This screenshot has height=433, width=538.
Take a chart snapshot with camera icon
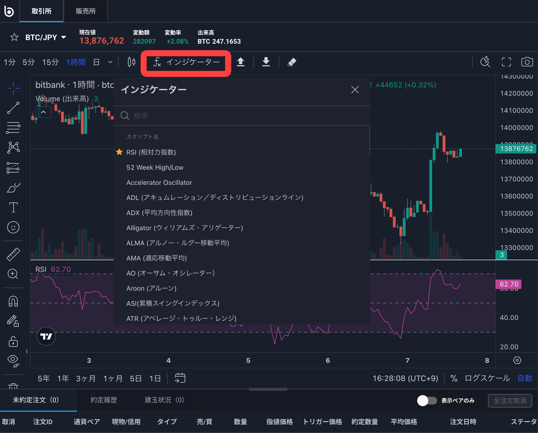click(x=527, y=62)
